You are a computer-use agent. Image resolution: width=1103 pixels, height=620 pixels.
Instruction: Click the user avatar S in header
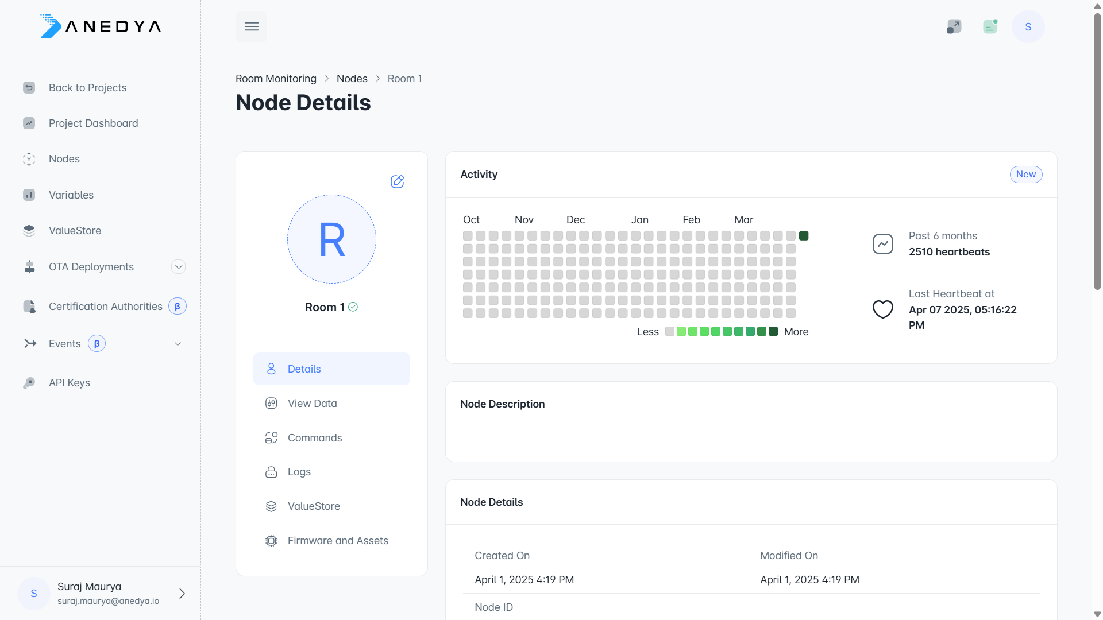[x=1028, y=26]
